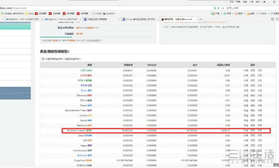Open the DogeCoin DOGE coin link
The image size is (279, 168).
(x=83, y=161)
